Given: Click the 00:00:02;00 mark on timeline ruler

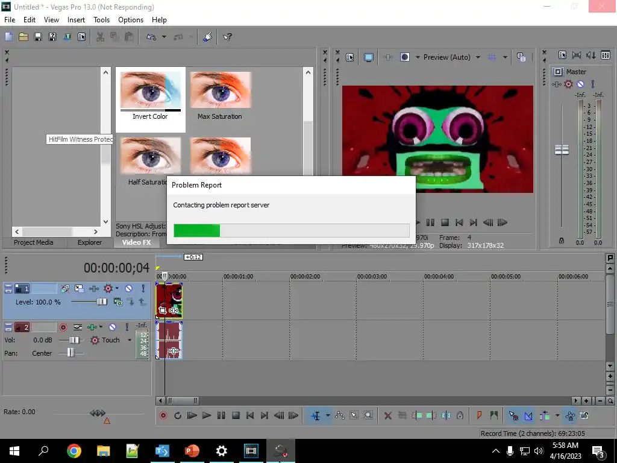Looking at the screenshot, I should [x=305, y=277].
